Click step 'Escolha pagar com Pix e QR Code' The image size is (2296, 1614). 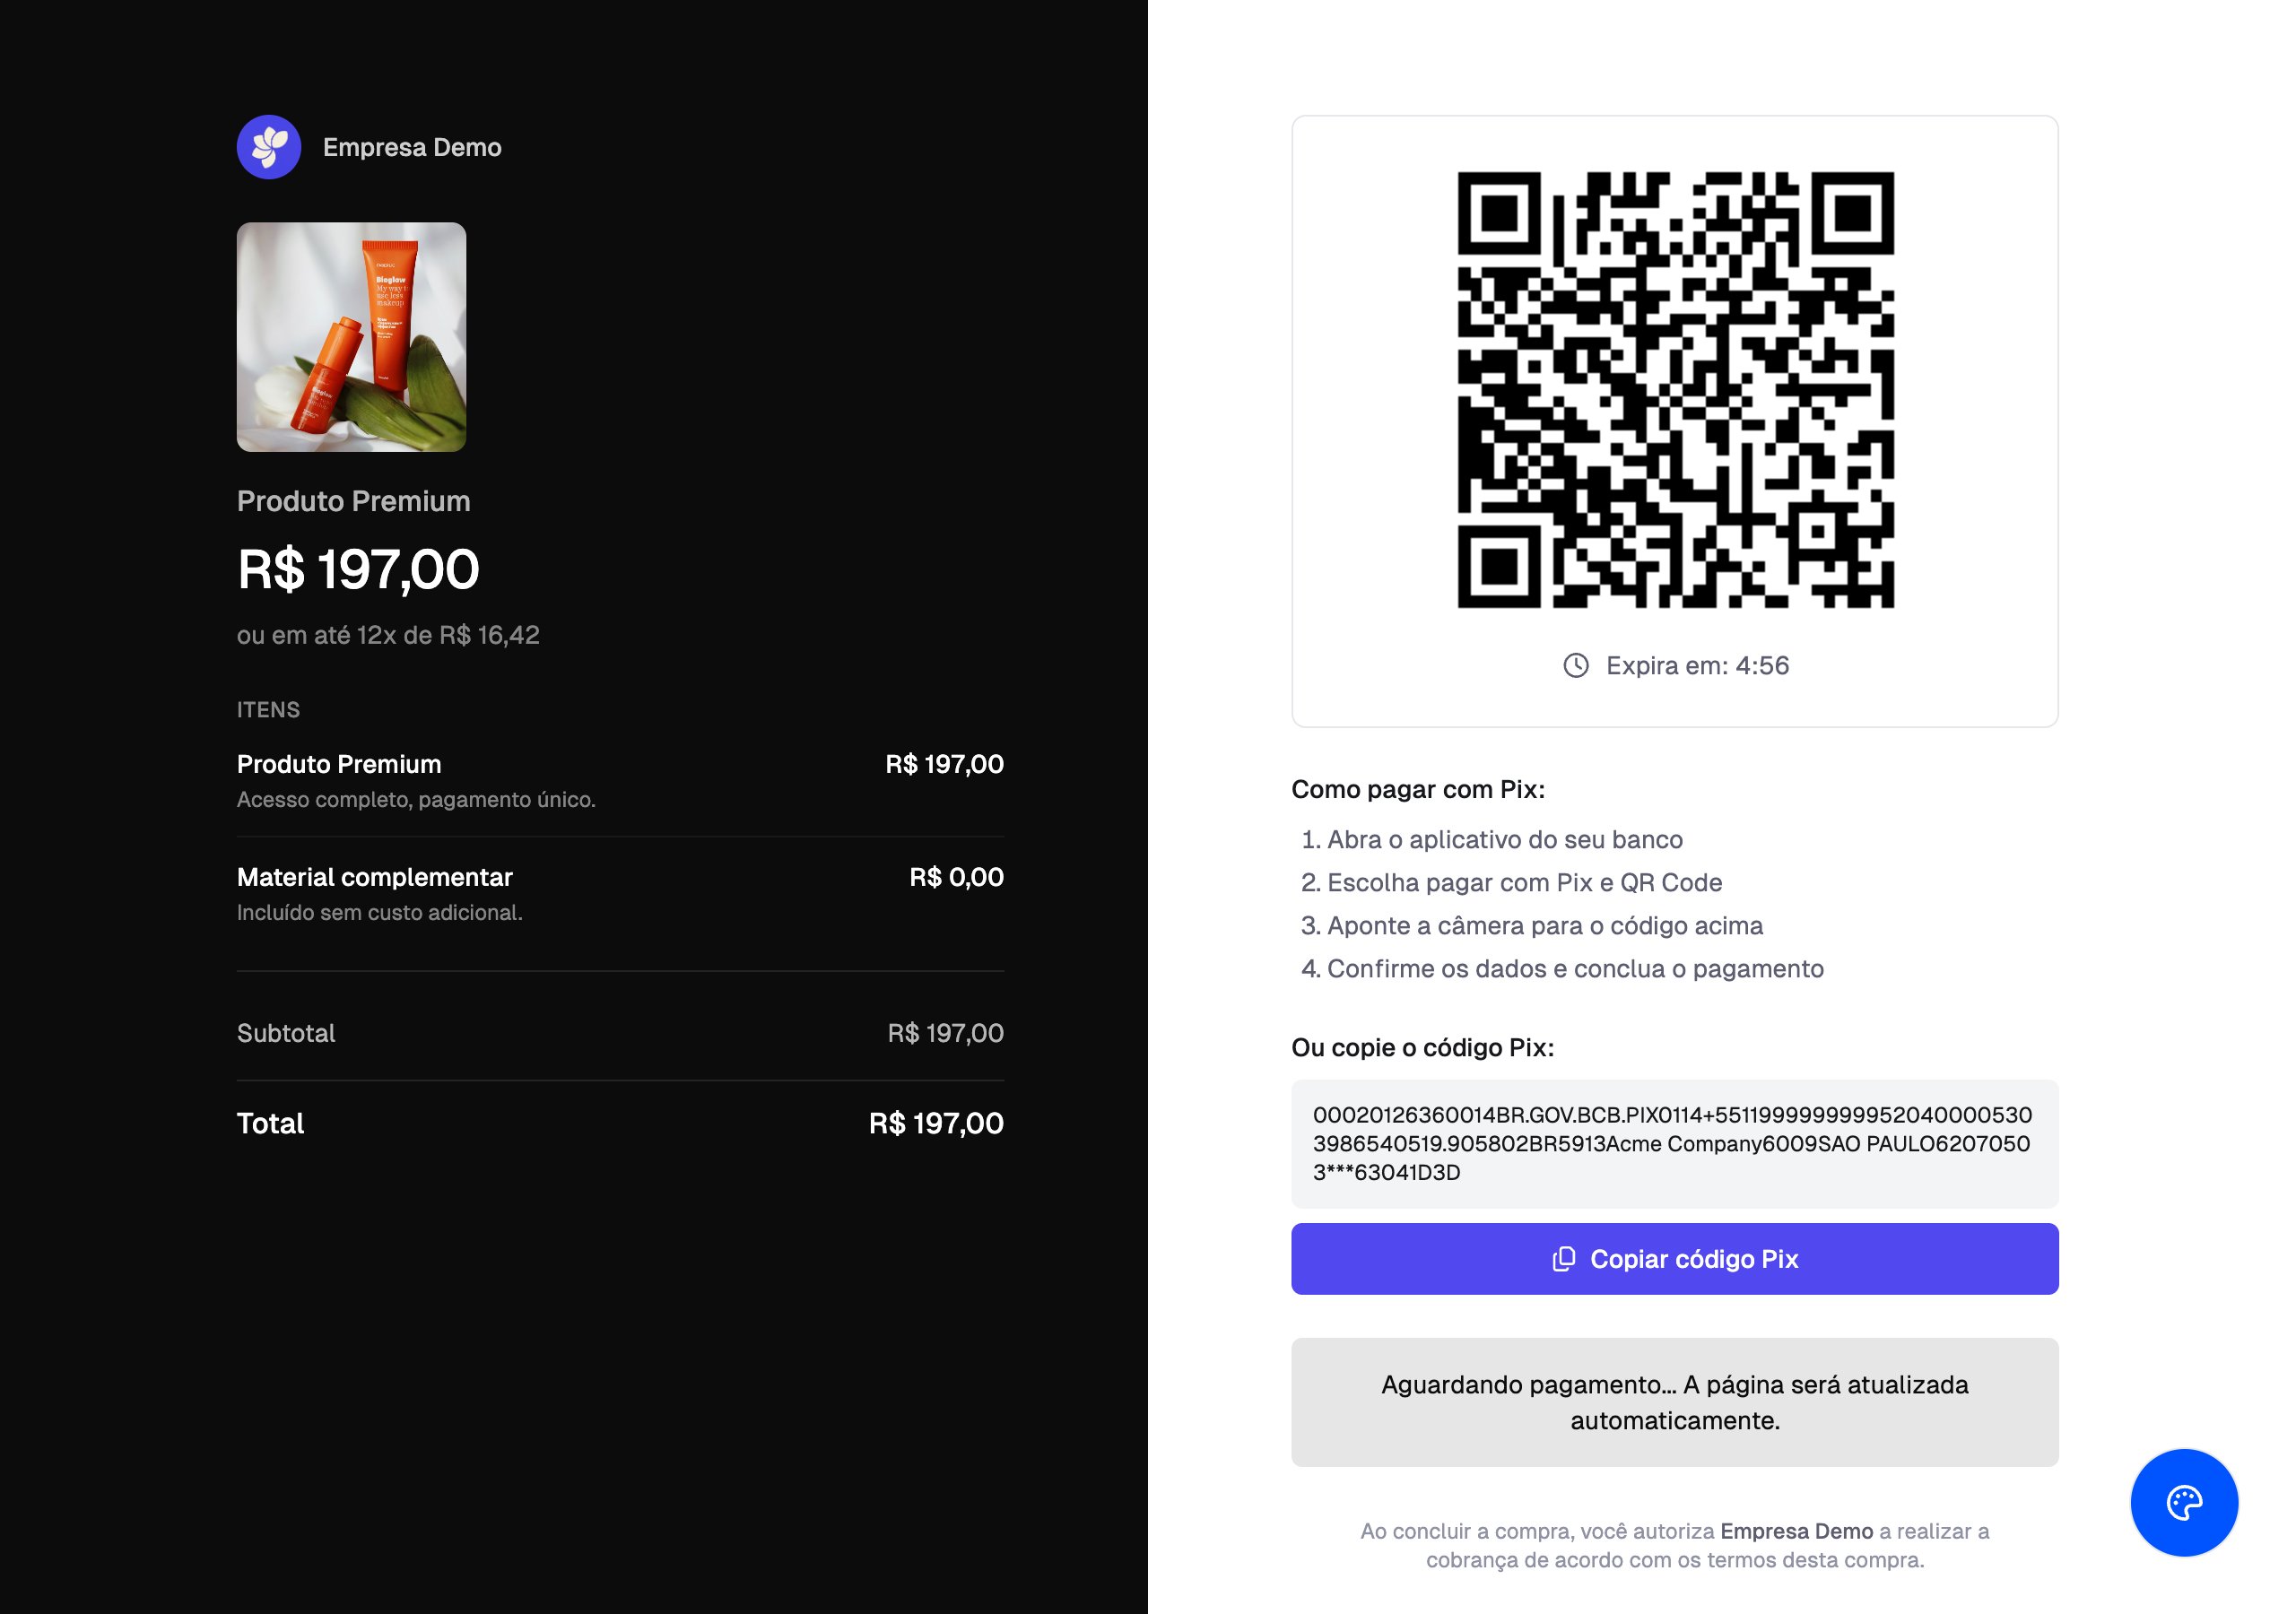point(1524,883)
